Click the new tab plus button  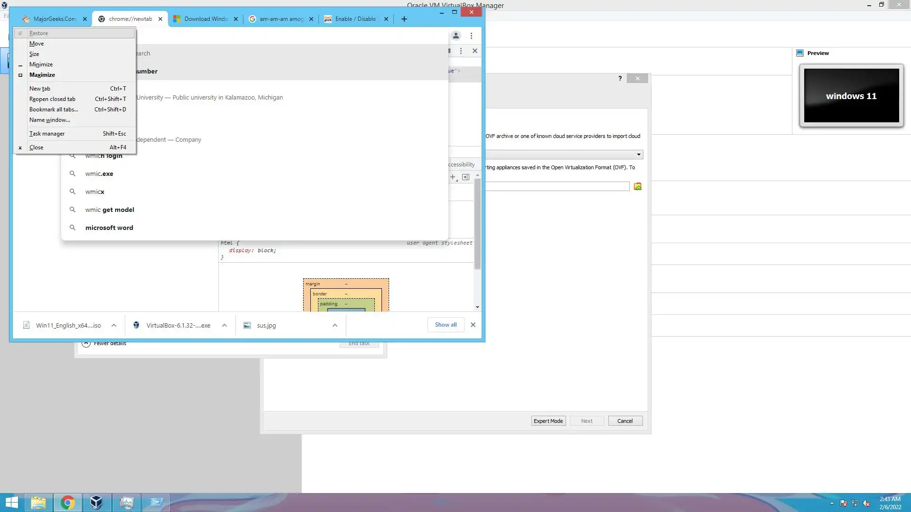click(x=404, y=19)
